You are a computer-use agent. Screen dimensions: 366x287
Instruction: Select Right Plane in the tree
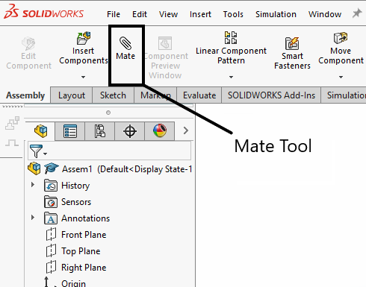pos(84,268)
